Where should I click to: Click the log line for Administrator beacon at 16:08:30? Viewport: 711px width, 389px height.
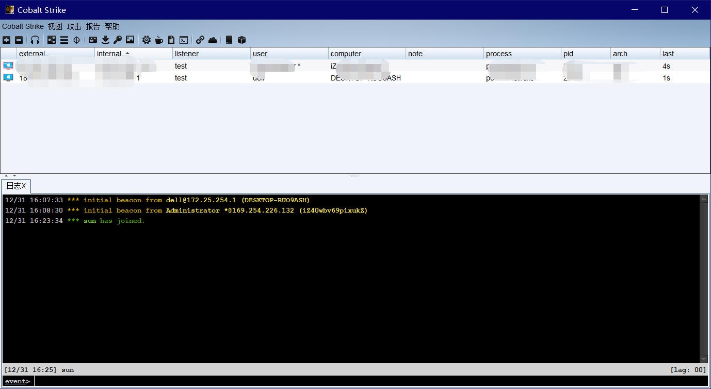(x=186, y=210)
